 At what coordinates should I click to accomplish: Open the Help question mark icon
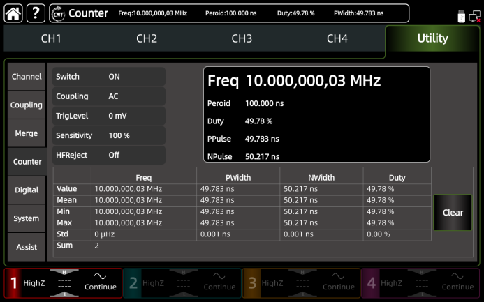[x=36, y=13]
